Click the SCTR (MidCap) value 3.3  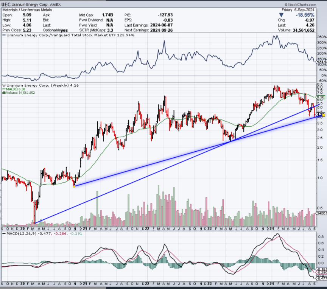point(110,30)
